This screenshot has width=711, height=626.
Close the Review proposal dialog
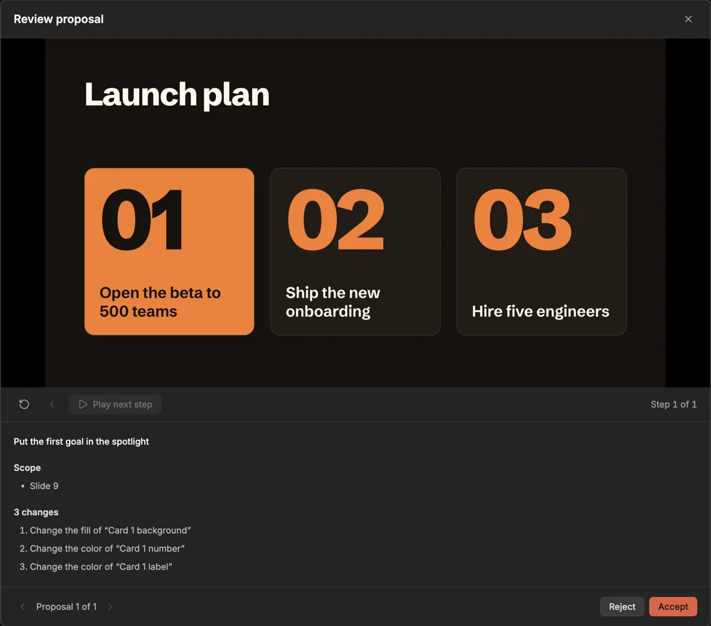coord(688,19)
